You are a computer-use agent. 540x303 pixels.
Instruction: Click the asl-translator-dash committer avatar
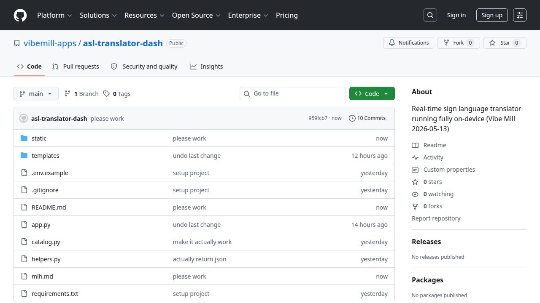pos(24,119)
